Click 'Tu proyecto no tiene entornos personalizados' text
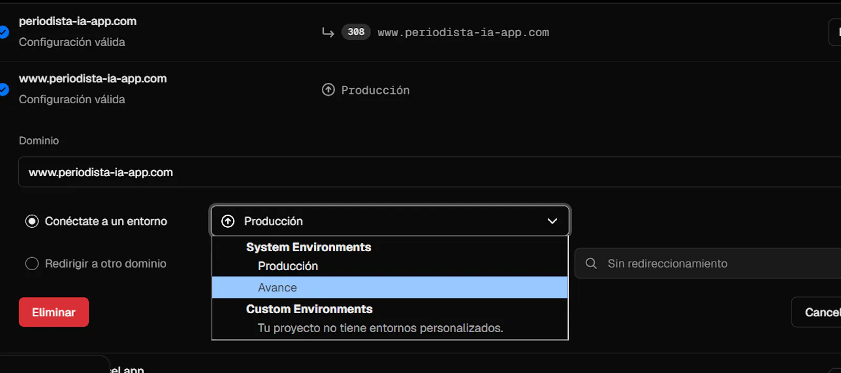 [381, 328]
